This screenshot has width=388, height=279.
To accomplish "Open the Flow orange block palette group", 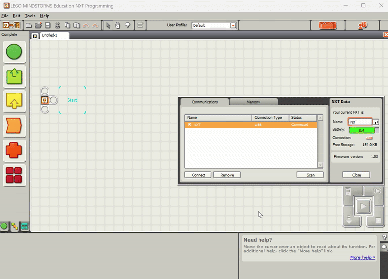I will (14, 126).
